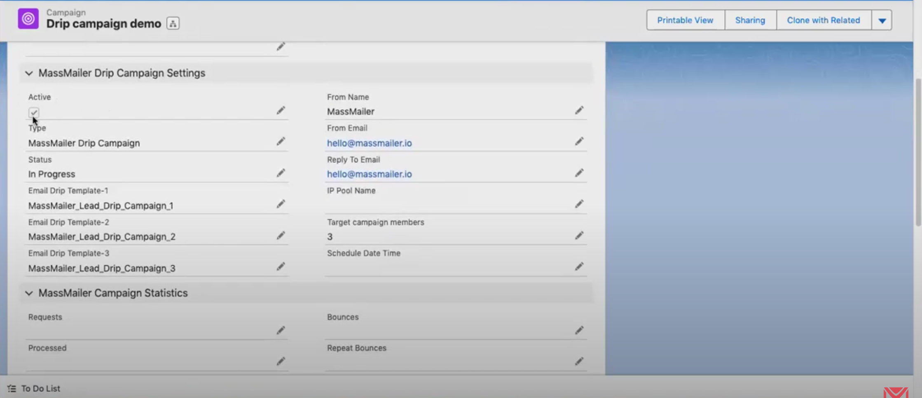The width and height of the screenshot is (922, 398).
Task: Edit Email Drip Template-2 pencil icon
Action: coord(281,236)
